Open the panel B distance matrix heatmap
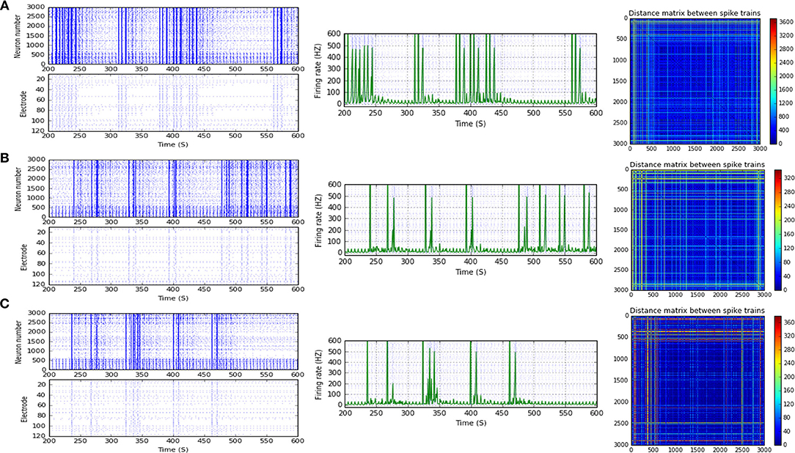Viewport: 795px width, 453px height. 697,230
